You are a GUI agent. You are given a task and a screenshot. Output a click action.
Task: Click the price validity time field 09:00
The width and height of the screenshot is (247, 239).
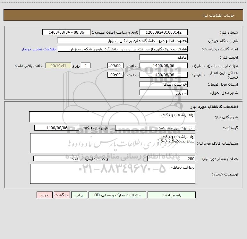[x=115, y=75]
